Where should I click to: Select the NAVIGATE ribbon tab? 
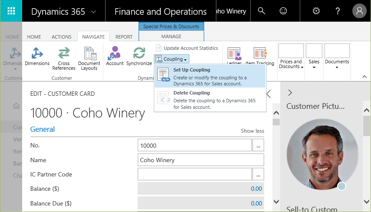click(93, 37)
